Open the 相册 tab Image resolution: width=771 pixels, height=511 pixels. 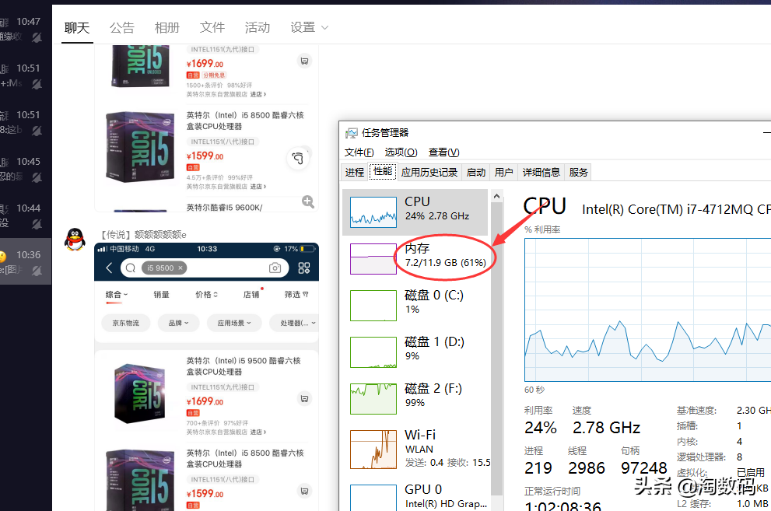167,27
